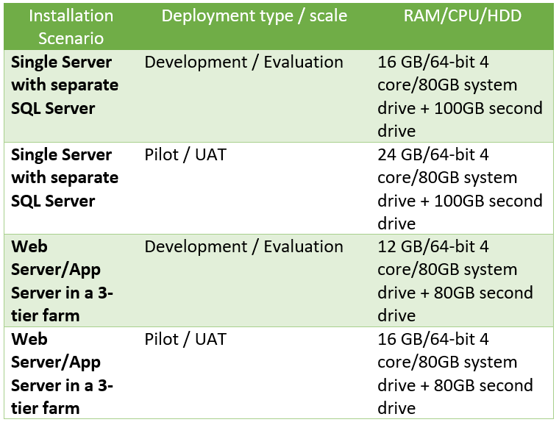The height and width of the screenshot is (425, 559).
Task: Select the "16 GB/64-bit 4" text with 100GB drive
Action: 432,62
